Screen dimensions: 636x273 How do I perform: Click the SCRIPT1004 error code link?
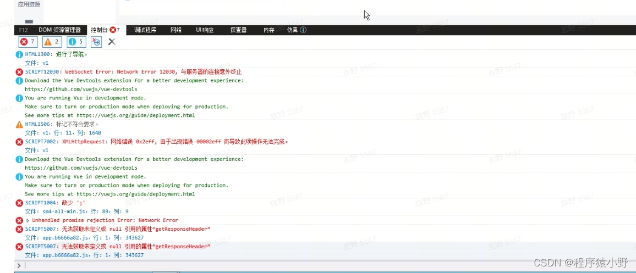tap(41, 203)
